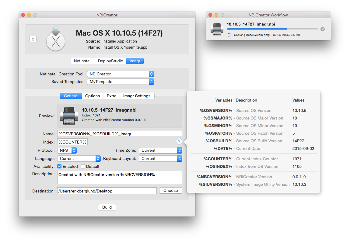
Task: Open the Extra settings tab
Action: pyautogui.click(x=111, y=96)
